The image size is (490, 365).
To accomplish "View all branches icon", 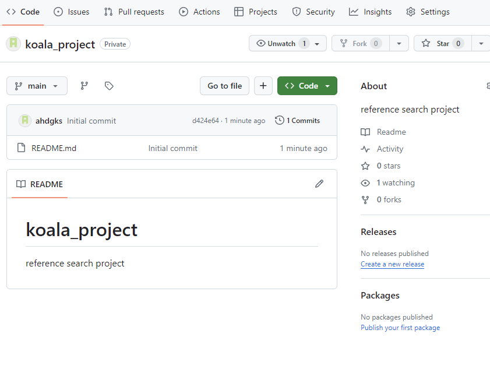I will pyautogui.click(x=84, y=86).
